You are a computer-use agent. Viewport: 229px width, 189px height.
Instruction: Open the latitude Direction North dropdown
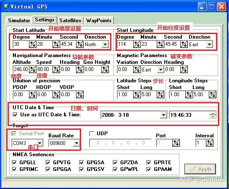click(105, 44)
